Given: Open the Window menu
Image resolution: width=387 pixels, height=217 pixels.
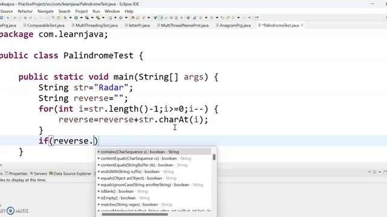Looking at the screenshot, I should 112,11.
